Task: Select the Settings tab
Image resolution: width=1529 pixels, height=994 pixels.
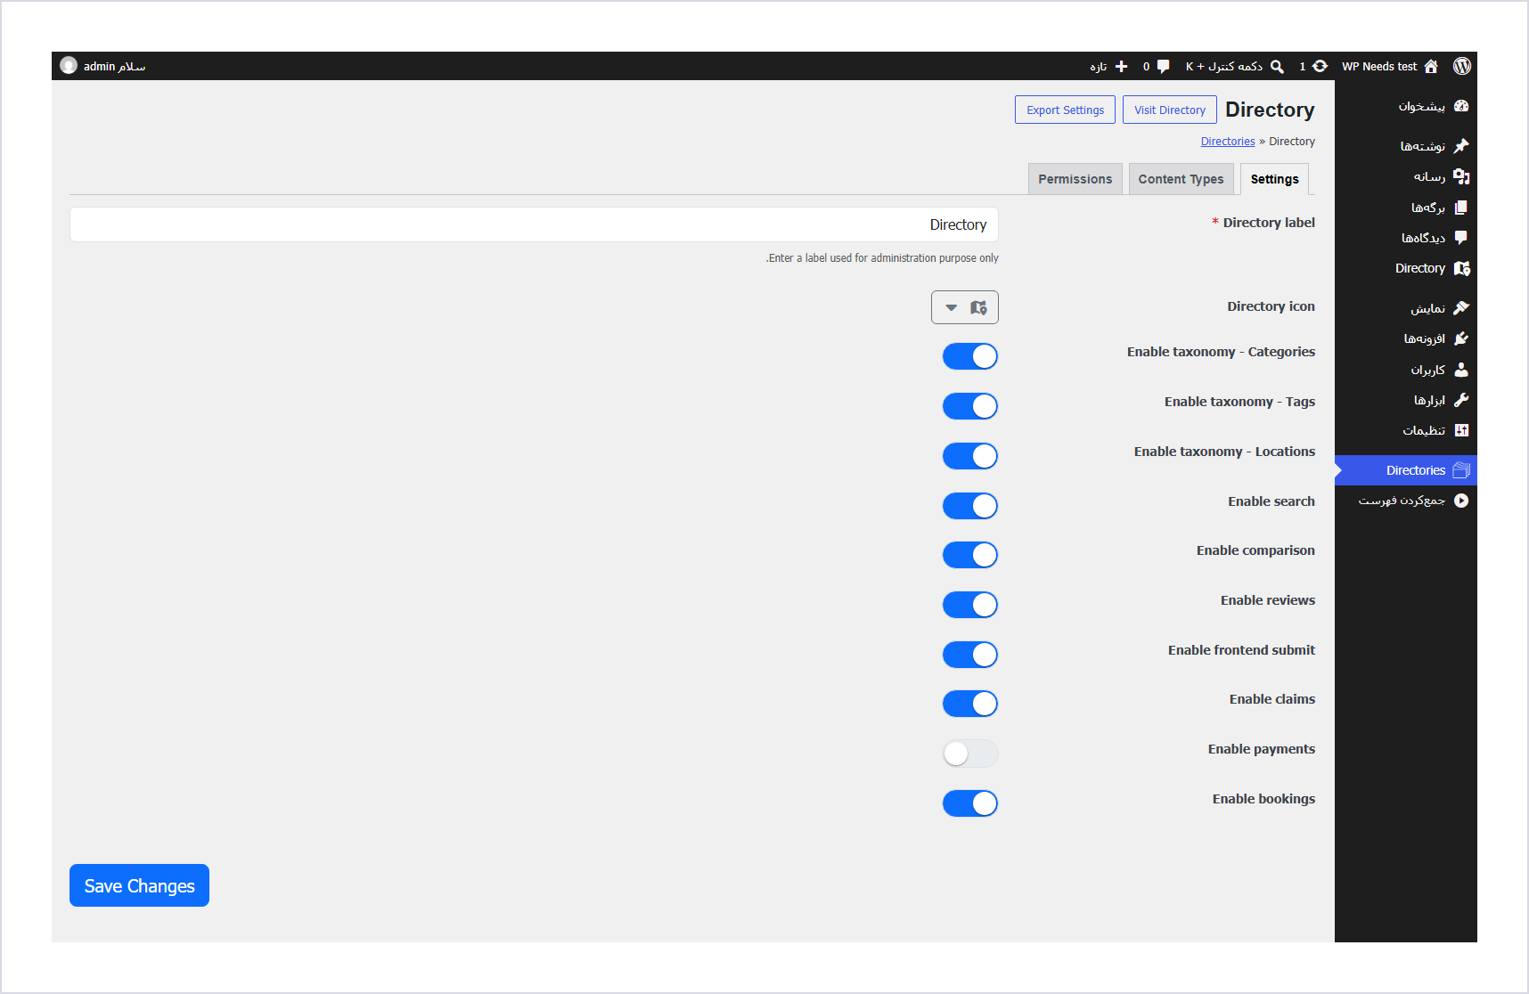Action: pos(1274,179)
